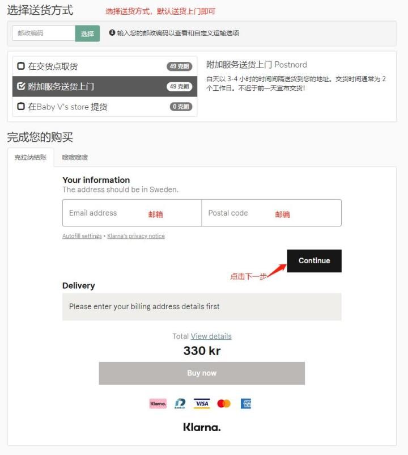The image size is (408, 455).
Task: Click the info icon beside postal code hint
Action: tap(112, 32)
